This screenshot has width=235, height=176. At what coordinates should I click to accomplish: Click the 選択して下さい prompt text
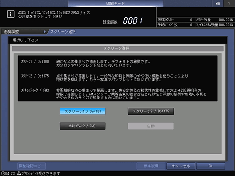click(x=25, y=40)
